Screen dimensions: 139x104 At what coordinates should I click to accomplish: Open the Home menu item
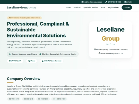pyautogui.click(x=68, y=7)
